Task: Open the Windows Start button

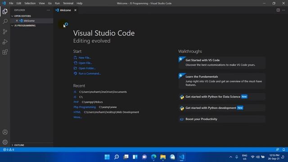Action: 107,157
